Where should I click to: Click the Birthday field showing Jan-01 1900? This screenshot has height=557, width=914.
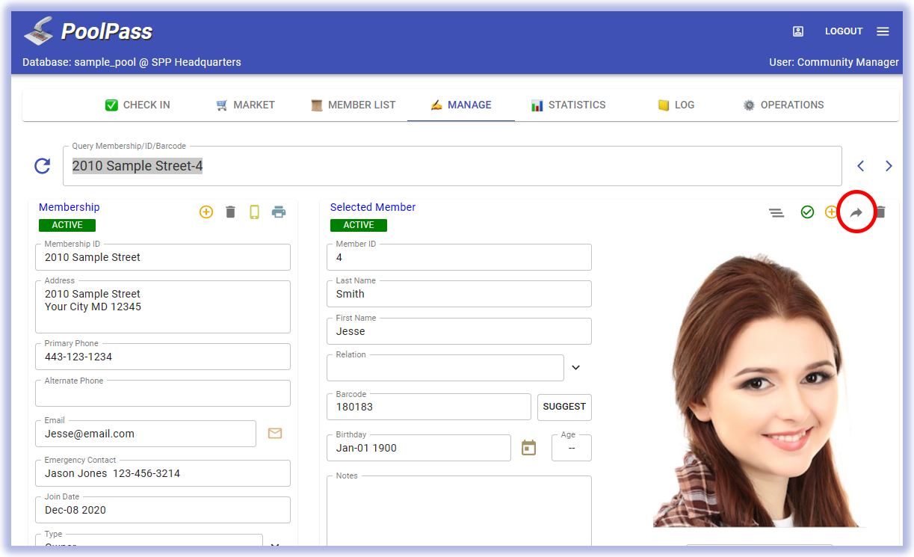click(x=419, y=448)
